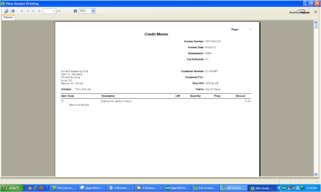Switch to Sage MAS 9... taskbar button
This screenshot has height=192, width=321.
click(x=92, y=188)
